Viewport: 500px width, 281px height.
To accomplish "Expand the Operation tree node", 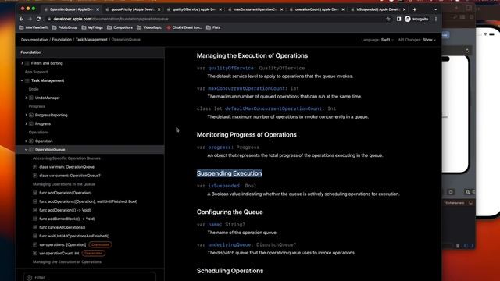I will click(x=26, y=140).
